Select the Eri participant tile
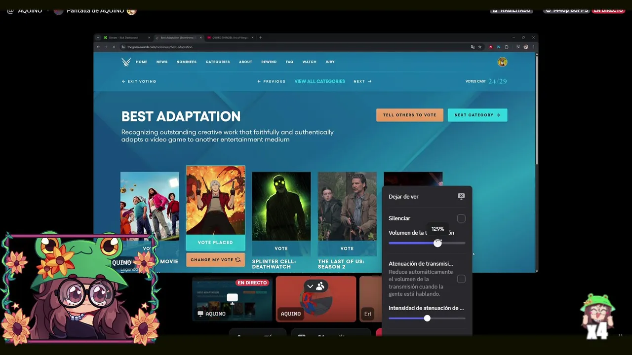The height and width of the screenshot is (355, 632). click(370, 299)
